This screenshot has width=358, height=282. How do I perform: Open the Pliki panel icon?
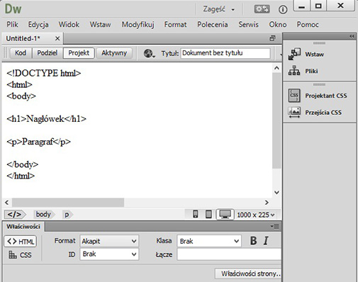(294, 71)
